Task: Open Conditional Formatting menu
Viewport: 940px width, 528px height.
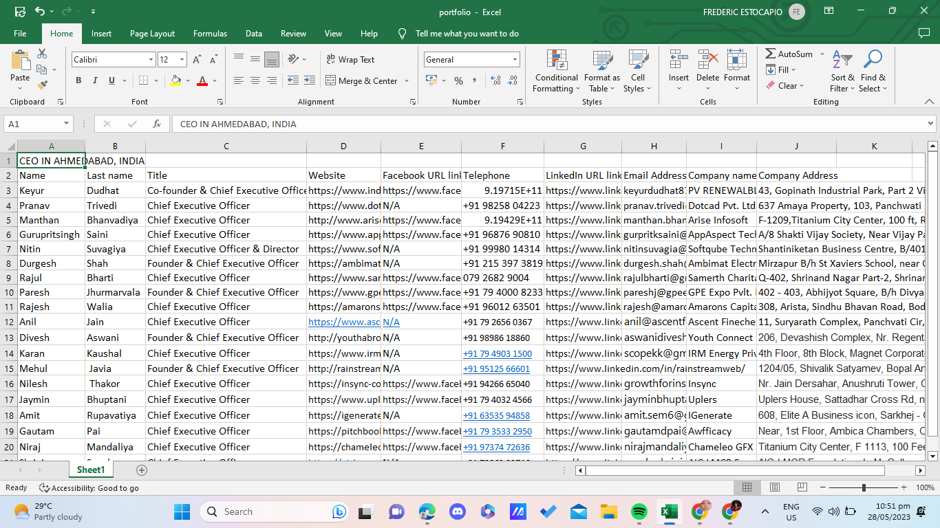Action: point(557,71)
